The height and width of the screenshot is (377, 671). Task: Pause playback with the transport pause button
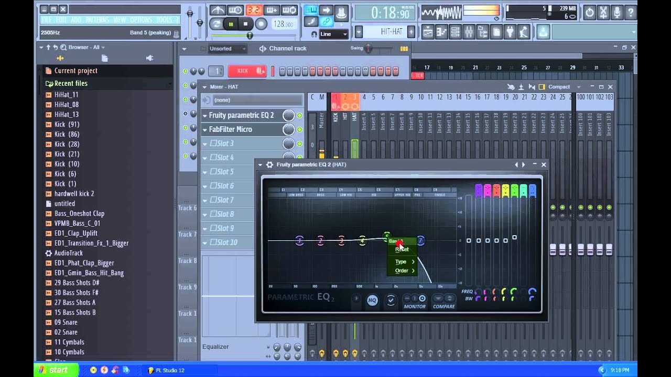[x=231, y=24]
